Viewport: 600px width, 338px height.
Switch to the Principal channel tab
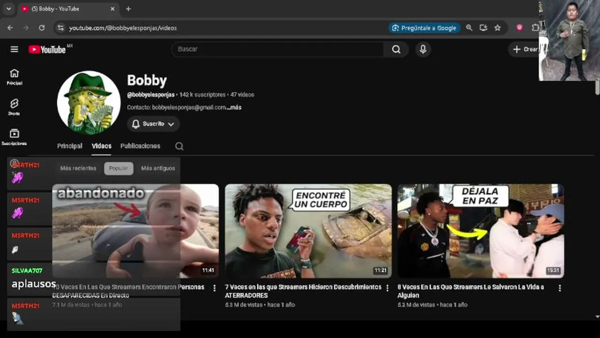(69, 146)
